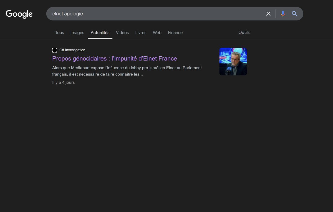Image resolution: width=333 pixels, height=212 pixels.
Task: Open 'Propos génocidaires : l'impunité d'Elnet France' article
Action: [x=115, y=59]
